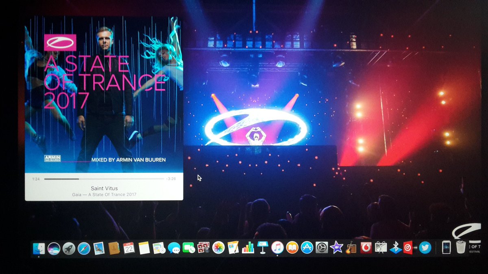Click elapsed time 1:24 in MiniPlayer
488x274 pixels.
click(x=36, y=179)
